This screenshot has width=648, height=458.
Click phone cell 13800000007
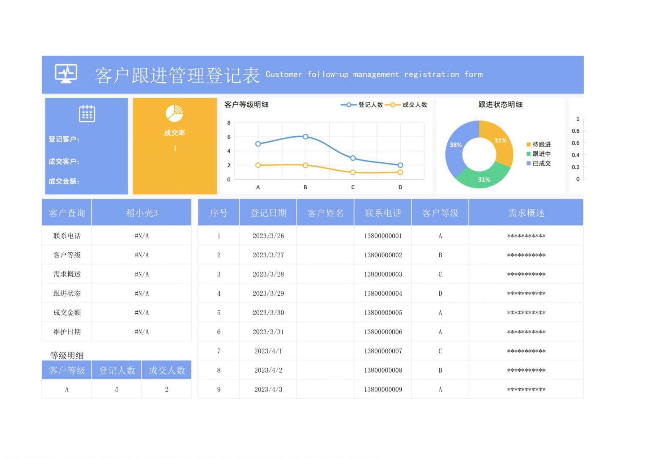pyautogui.click(x=383, y=351)
